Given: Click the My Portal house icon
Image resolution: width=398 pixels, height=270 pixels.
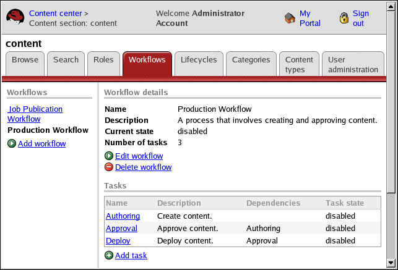Looking at the screenshot, I should point(290,18).
